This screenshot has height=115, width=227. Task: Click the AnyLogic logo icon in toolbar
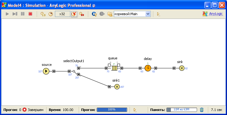[205, 14]
